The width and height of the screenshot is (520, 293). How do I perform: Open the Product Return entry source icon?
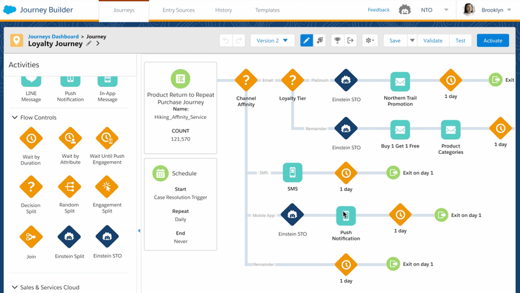tap(181, 79)
